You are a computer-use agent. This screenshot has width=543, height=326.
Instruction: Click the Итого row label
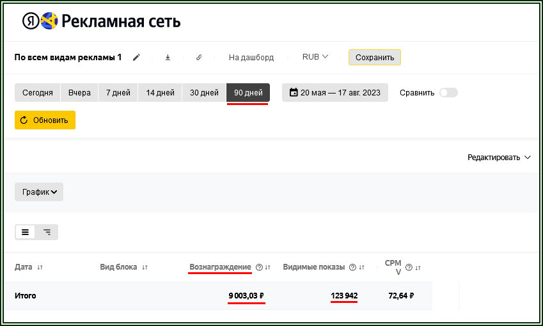tap(26, 296)
